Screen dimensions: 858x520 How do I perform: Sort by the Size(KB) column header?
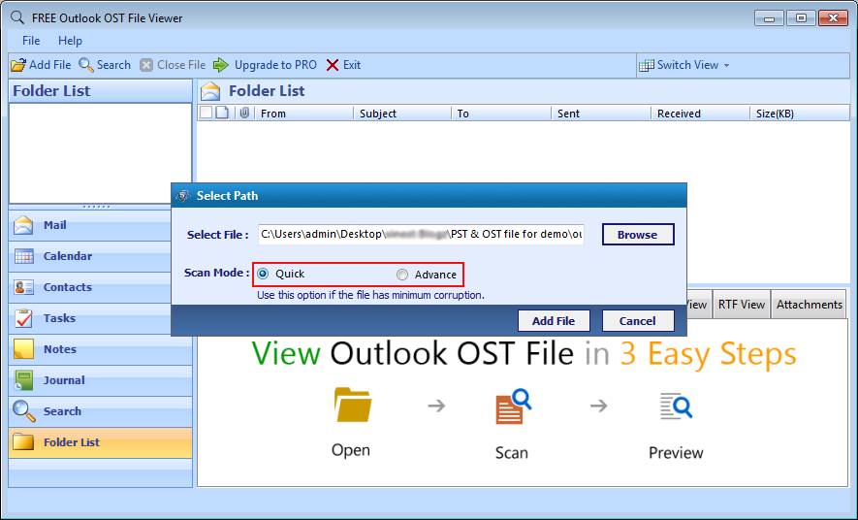point(800,114)
